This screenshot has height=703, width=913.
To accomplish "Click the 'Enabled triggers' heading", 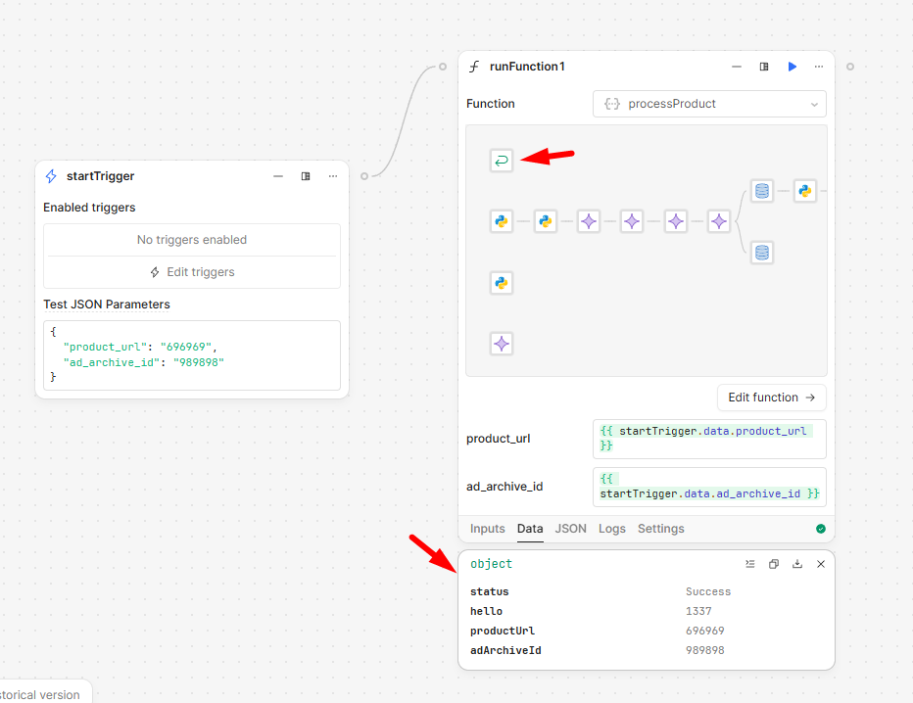I will point(89,208).
